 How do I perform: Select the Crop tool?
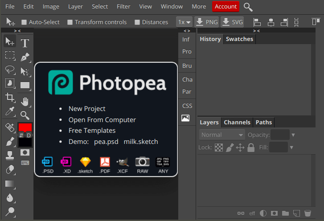coord(10,97)
